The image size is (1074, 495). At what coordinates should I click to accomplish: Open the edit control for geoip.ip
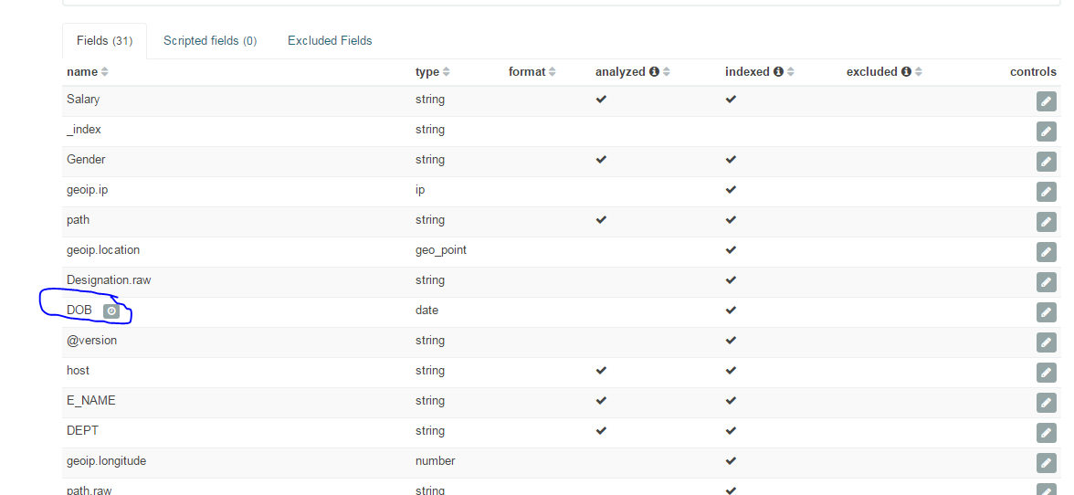(x=1047, y=192)
